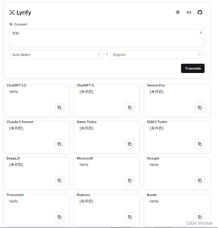The width and height of the screenshot is (218, 228).
Task: Copy the Google translation result
Action: tap(200, 181)
